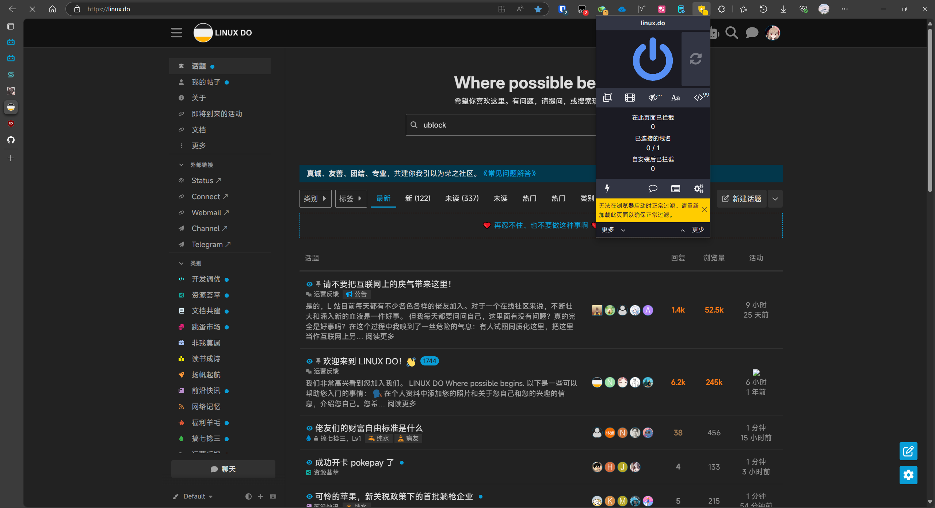Click the sidebar plus add-section icon
Image resolution: width=935 pixels, height=508 pixels.
(260, 496)
